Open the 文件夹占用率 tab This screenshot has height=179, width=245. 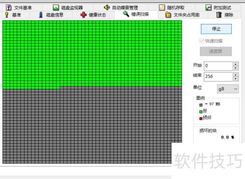point(183,15)
